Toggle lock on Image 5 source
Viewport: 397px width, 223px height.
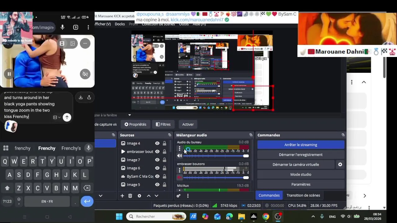(164, 185)
